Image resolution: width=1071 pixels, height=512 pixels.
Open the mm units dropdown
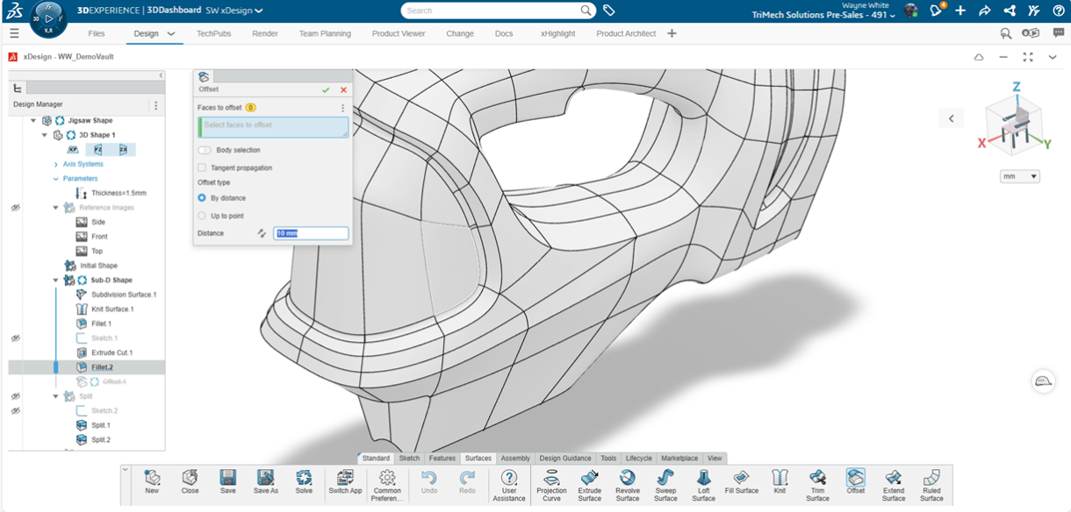1019,176
